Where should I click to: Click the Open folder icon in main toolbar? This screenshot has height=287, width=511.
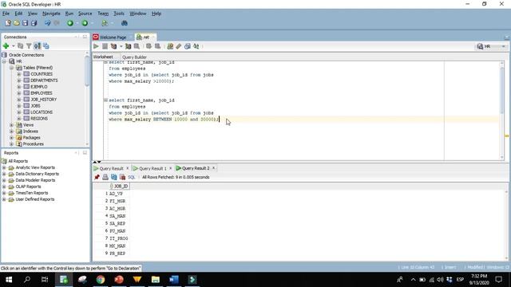(x=16, y=23)
